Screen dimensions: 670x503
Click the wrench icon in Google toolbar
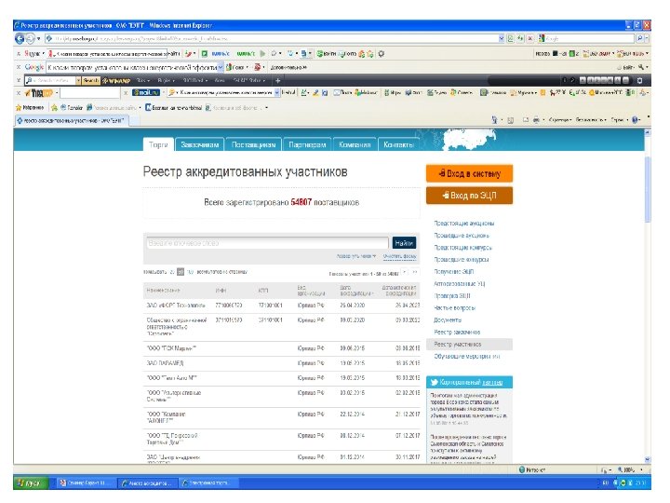coord(641,67)
